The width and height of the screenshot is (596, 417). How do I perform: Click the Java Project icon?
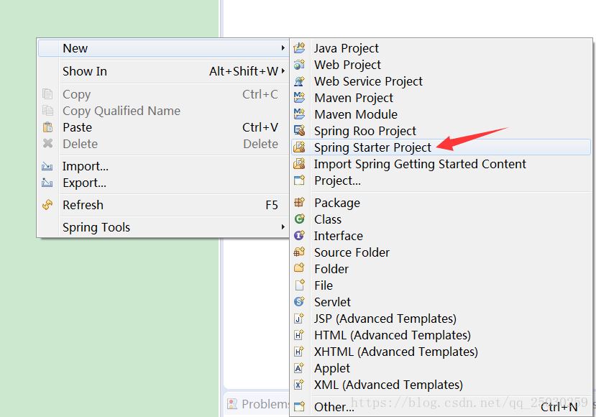(300, 48)
